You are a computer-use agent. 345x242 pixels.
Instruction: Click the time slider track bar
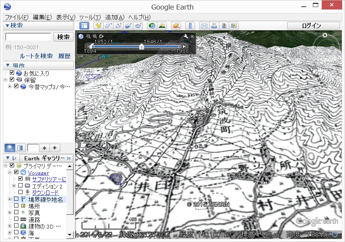pyautogui.click(x=137, y=46)
